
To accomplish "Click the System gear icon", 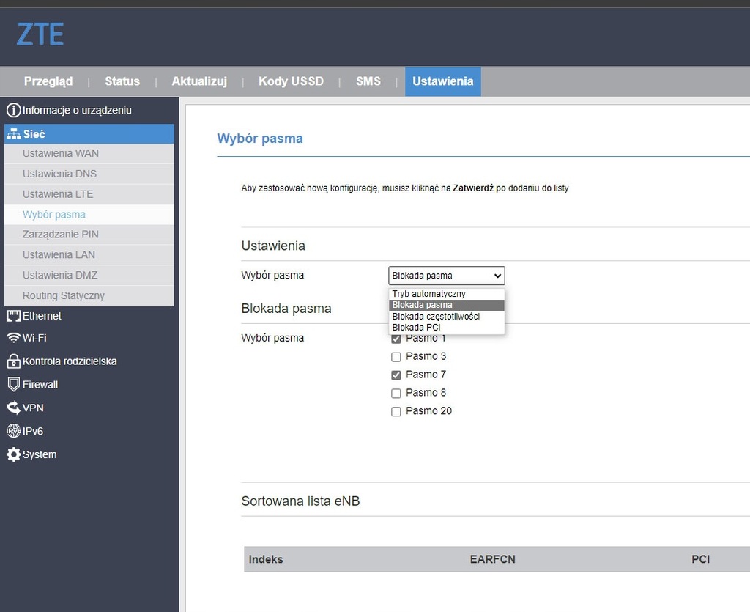I will [x=13, y=454].
